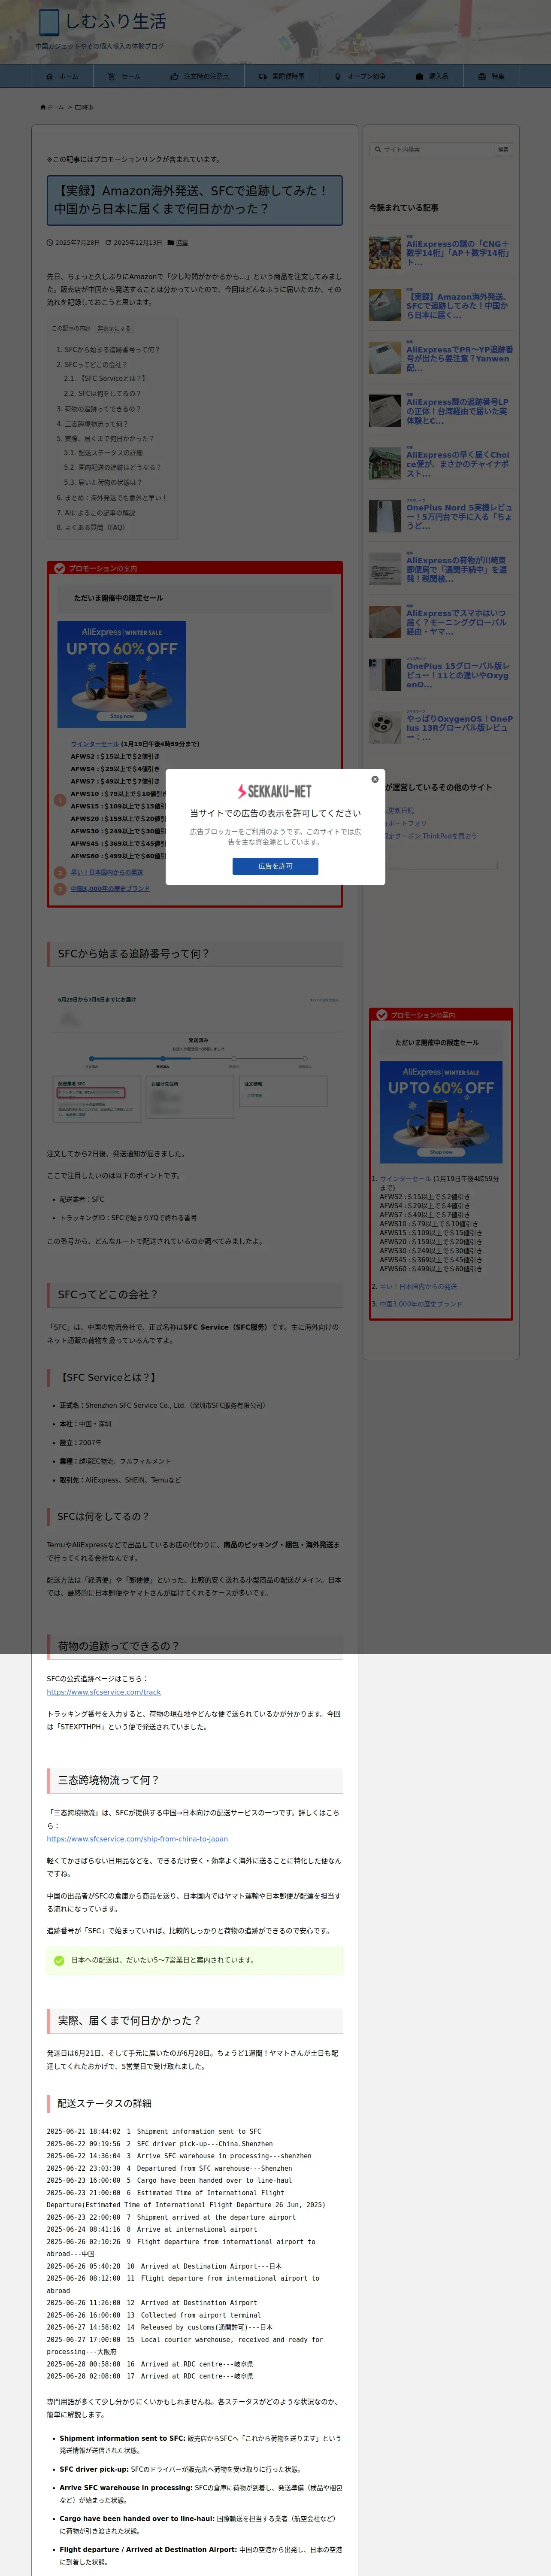Open the ウインターセール link in the article promo
The image size is (551, 2576).
(94, 744)
